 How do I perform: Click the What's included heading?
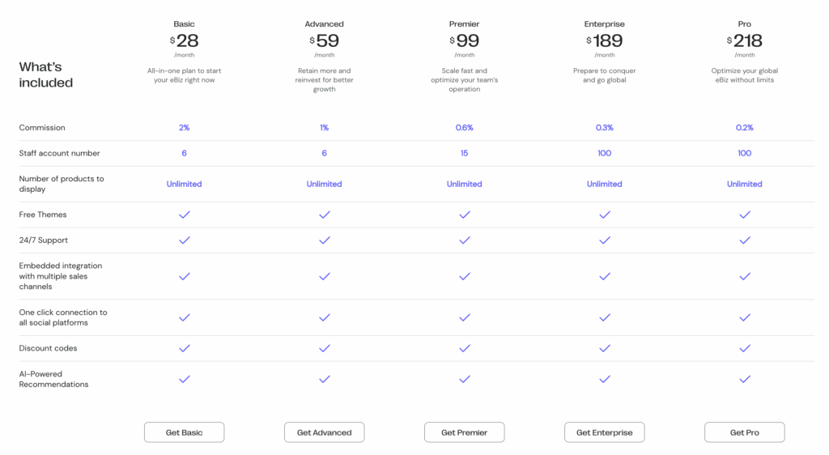[46, 74]
